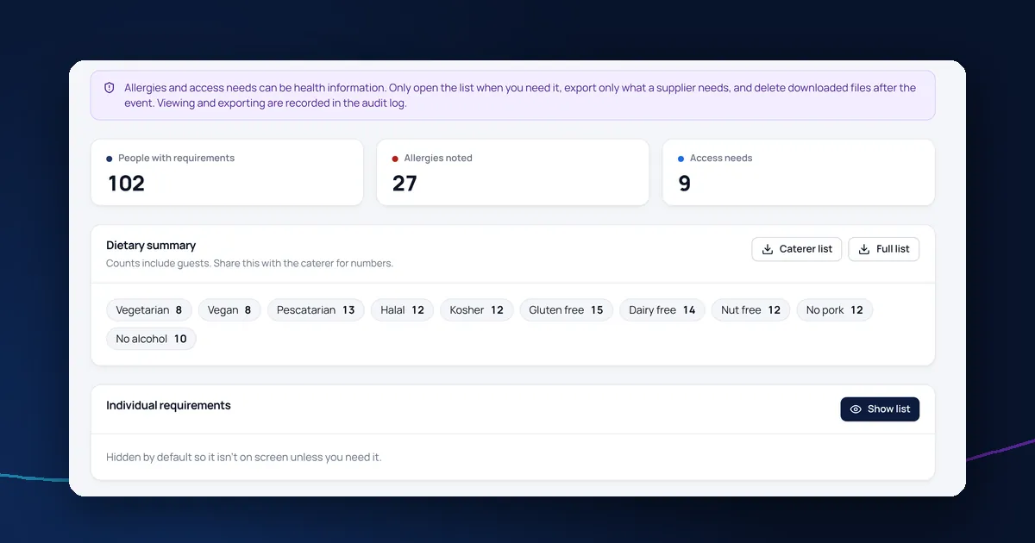Open the Allergies noted card
This screenshot has height=543, width=1035.
pyautogui.click(x=512, y=172)
